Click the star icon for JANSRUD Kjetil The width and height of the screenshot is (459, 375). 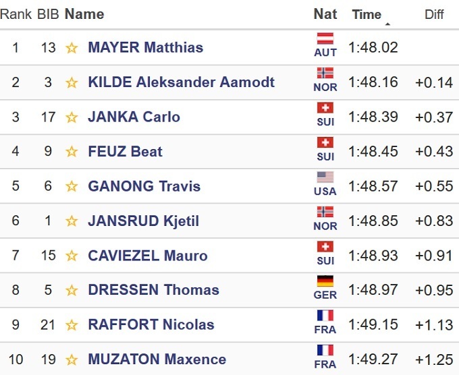[x=72, y=221]
